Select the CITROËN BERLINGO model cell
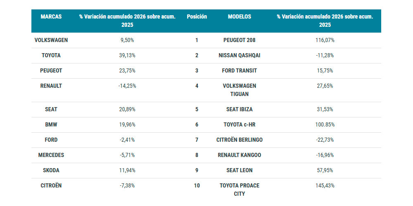The height and width of the screenshot is (206, 413). (x=239, y=140)
